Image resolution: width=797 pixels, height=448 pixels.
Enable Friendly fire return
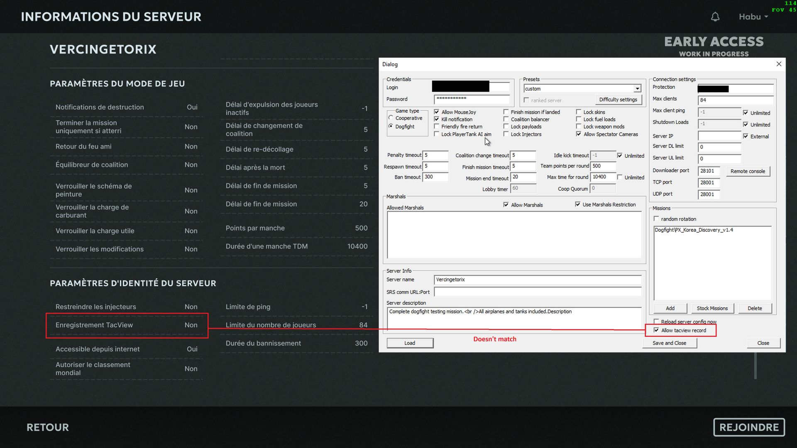click(437, 127)
